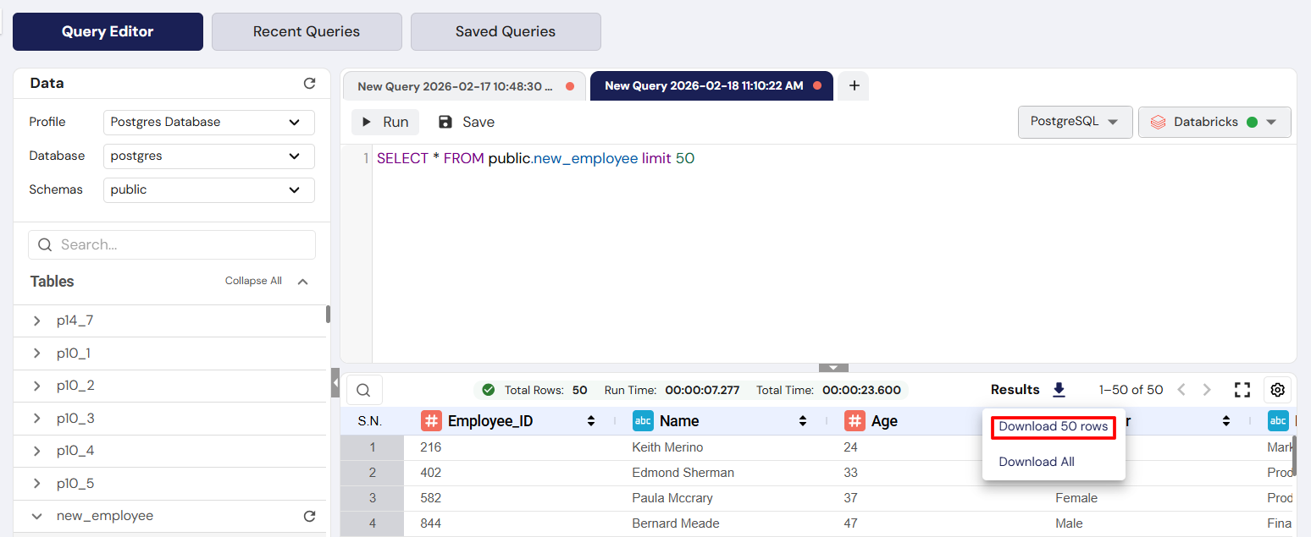The image size is (1311, 537).
Task: Open results settings gear
Action: click(1278, 390)
